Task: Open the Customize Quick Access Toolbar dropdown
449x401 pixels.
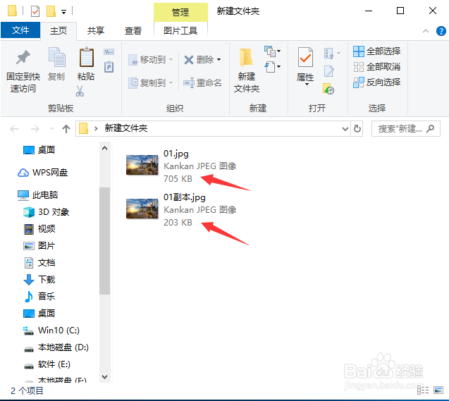Action: click(x=64, y=12)
